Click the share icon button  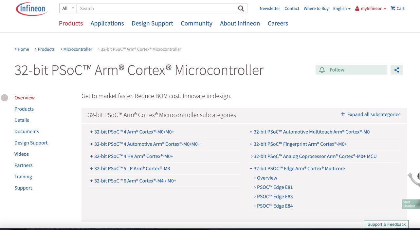396,70
